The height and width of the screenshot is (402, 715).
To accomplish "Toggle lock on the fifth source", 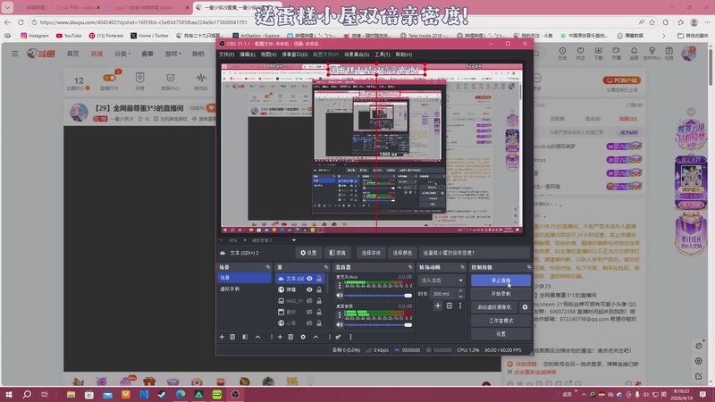I will pyautogui.click(x=319, y=323).
